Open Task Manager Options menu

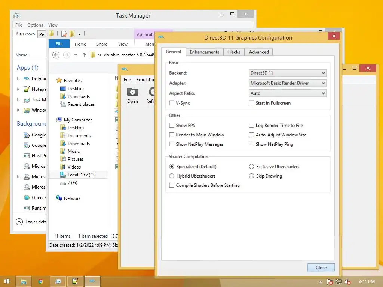click(35, 25)
